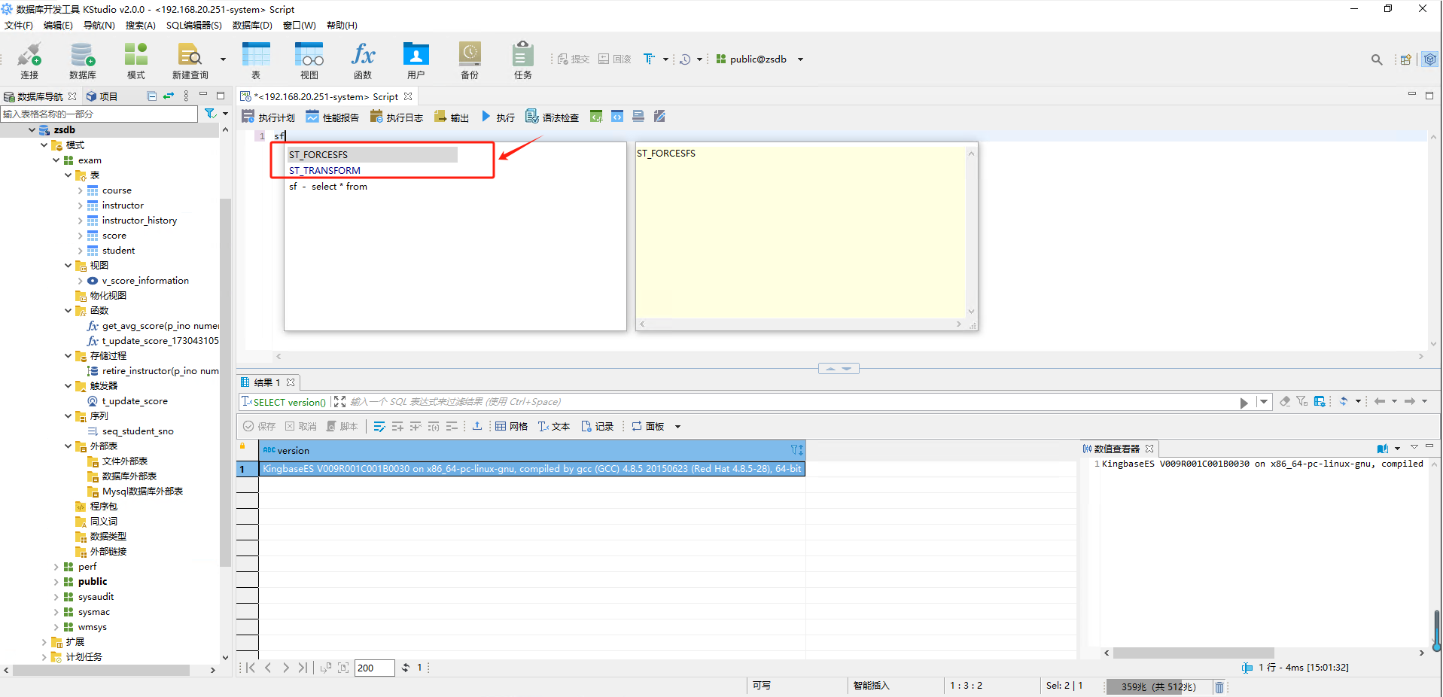Select the t_update_score trigger
This screenshot has height=697, width=1443.
pyautogui.click(x=135, y=401)
